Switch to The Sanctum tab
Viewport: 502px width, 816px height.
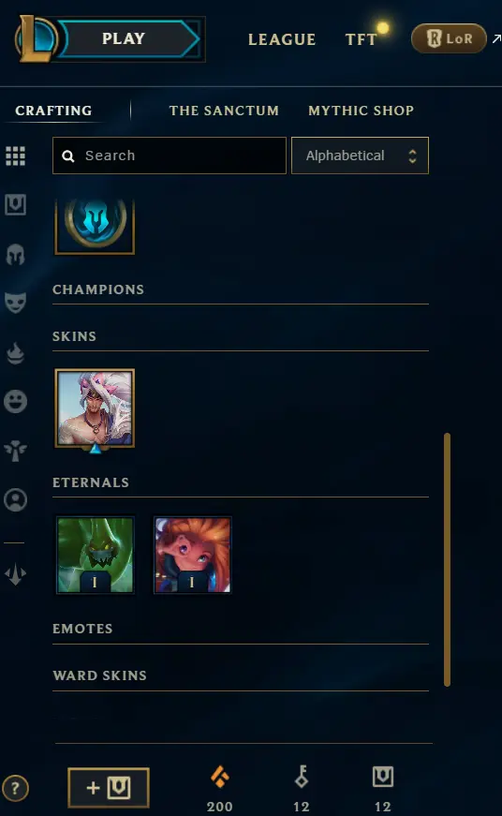[x=224, y=111]
